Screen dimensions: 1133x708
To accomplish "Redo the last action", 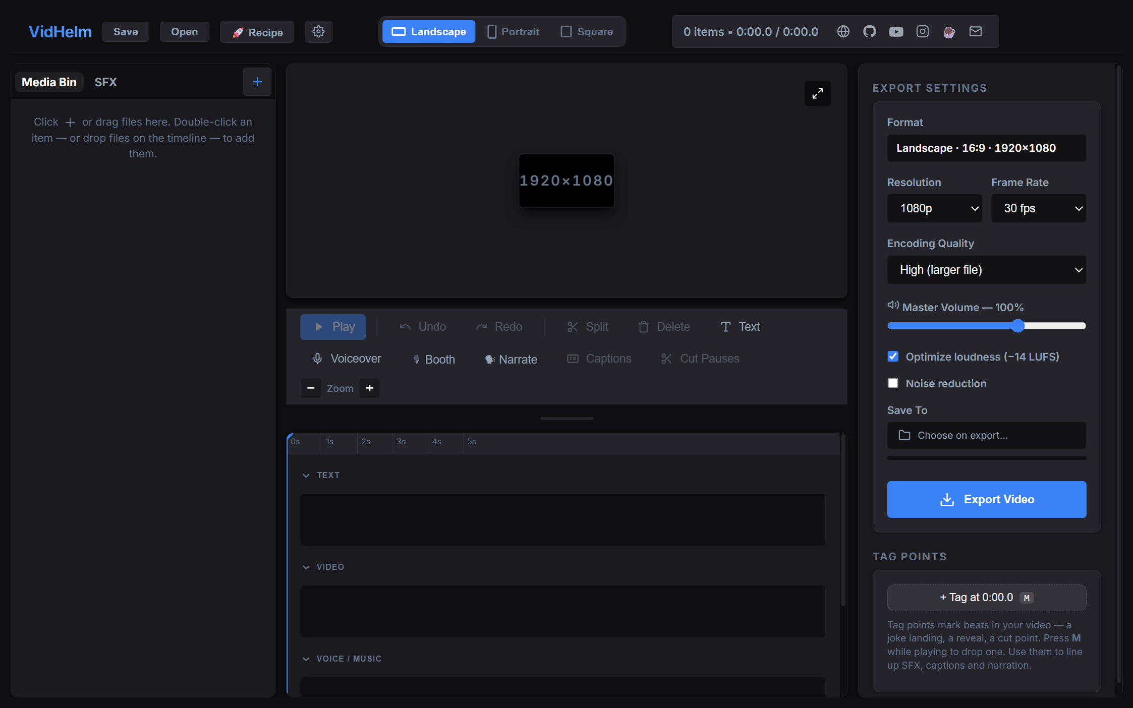I will pyautogui.click(x=499, y=327).
